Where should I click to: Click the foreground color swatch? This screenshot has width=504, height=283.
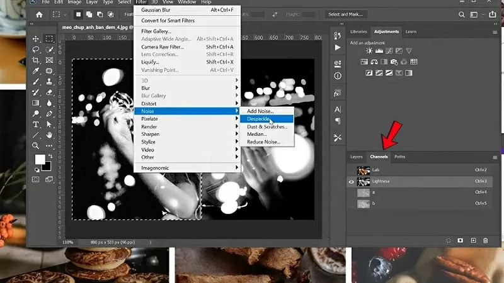pos(39,159)
